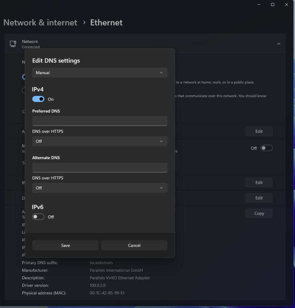295x308 pixels.
Task: Click Parallels International GmbH manufacturer value
Action: (x=116, y=270)
